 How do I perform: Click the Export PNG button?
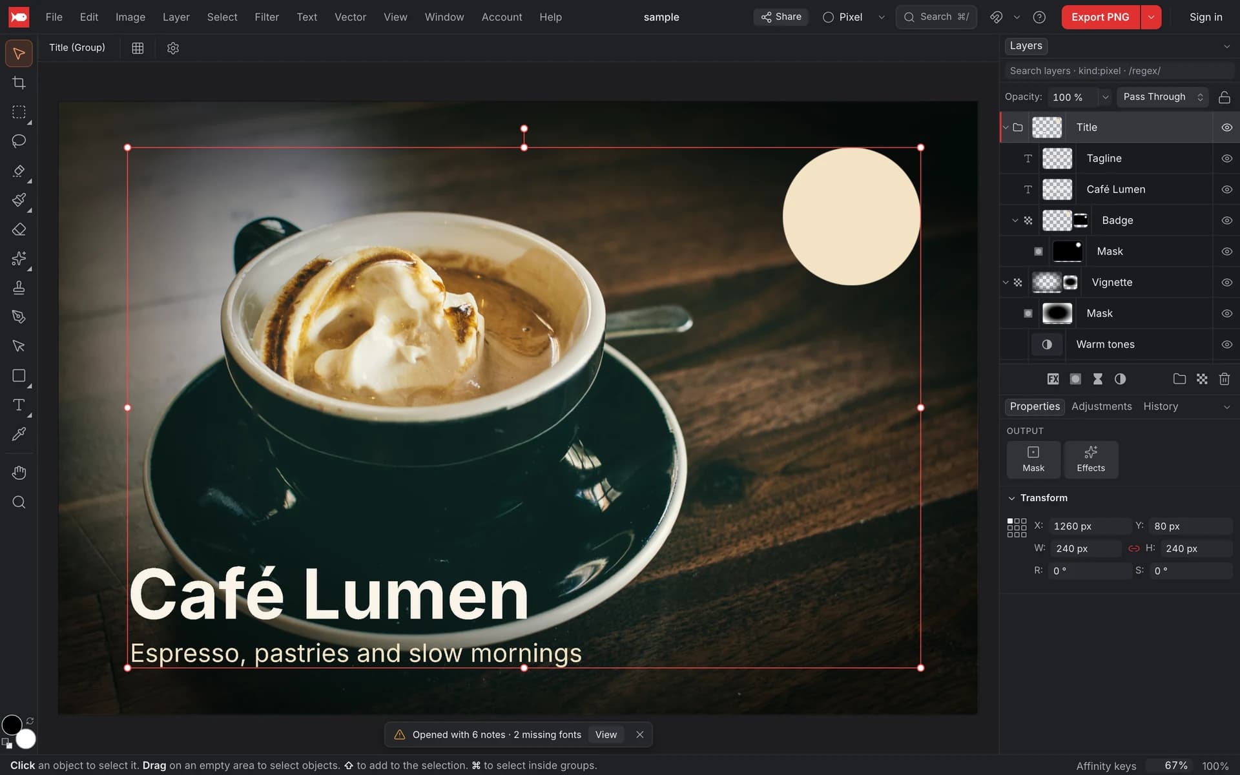point(1100,17)
